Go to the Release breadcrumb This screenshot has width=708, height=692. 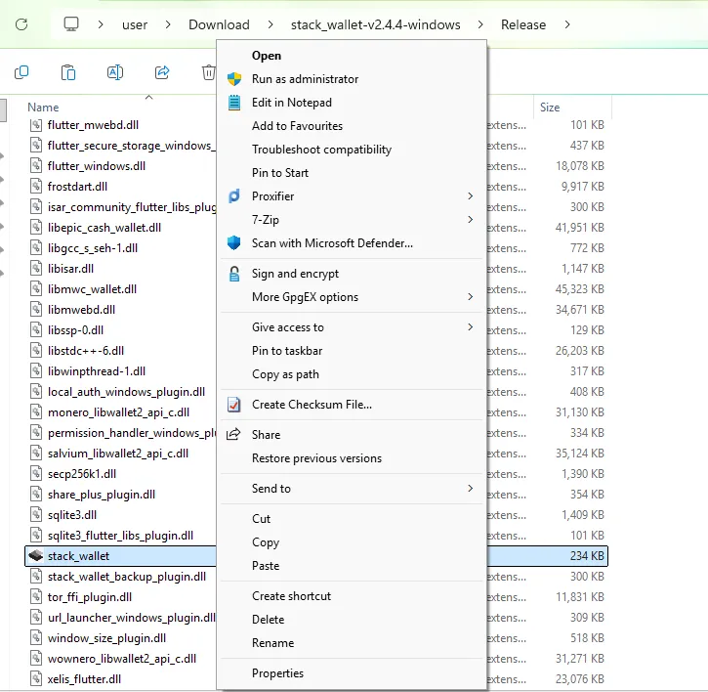523,24
